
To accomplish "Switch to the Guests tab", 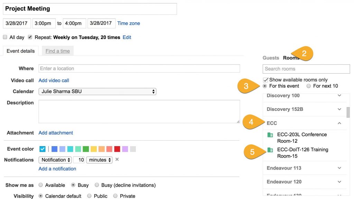I will (x=271, y=58).
